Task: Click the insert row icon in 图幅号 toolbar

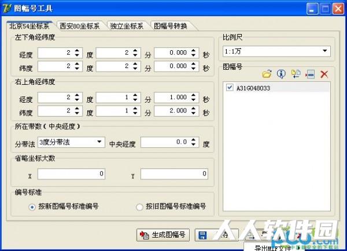Action: point(310,74)
